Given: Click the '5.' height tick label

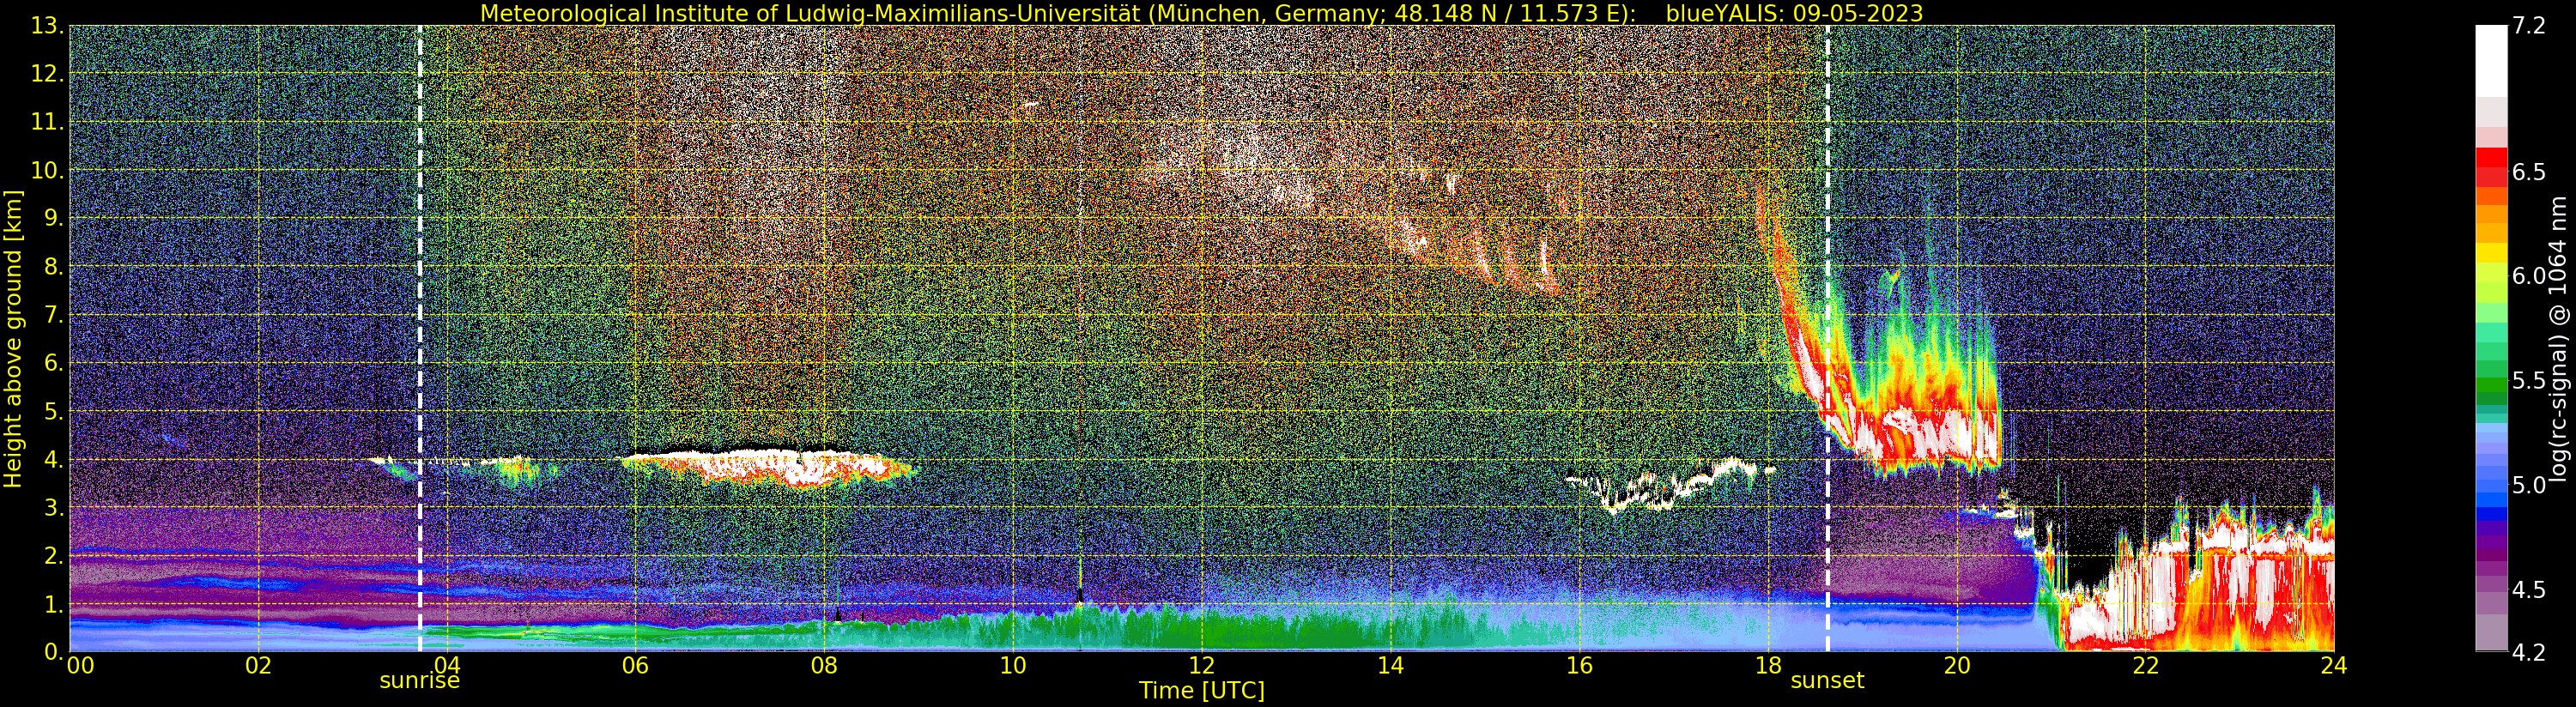Looking at the screenshot, I should click(54, 411).
